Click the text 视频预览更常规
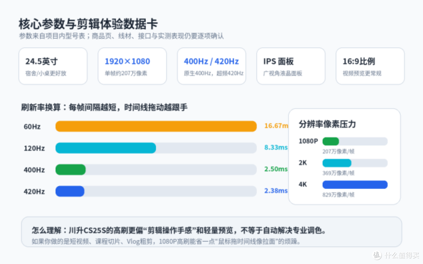This screenshot has height=264, width=423. [x=362, y=73]
